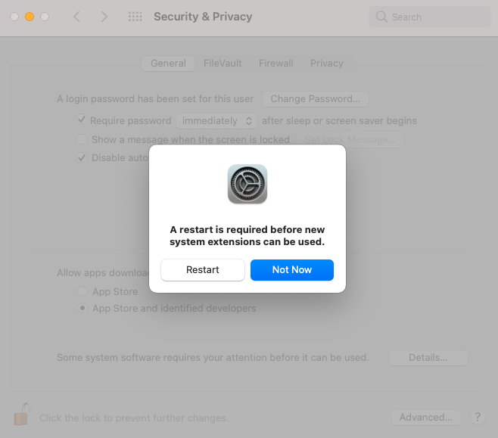The image size is (498, 438).
Task: Choose Not Now in restart dialog
Action: 292,270
